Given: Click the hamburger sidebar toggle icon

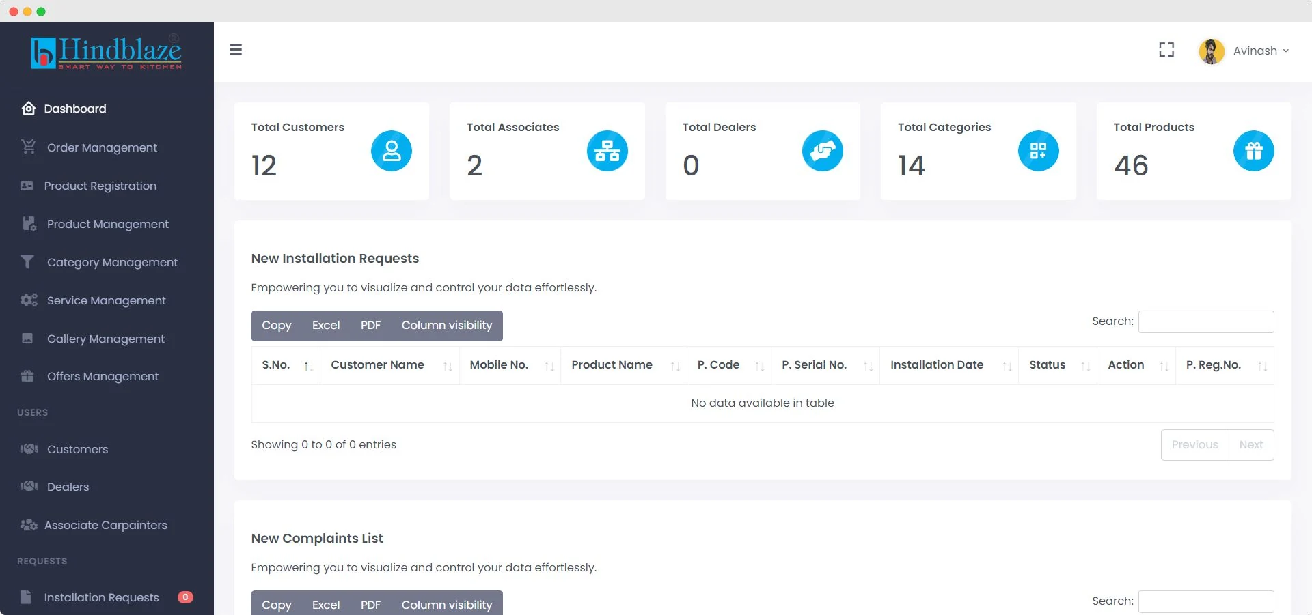Looking at the screenshot, I should [x=236, y=50].
